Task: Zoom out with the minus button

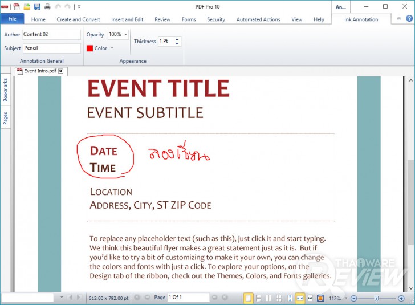Action: [x=353, y=298]
